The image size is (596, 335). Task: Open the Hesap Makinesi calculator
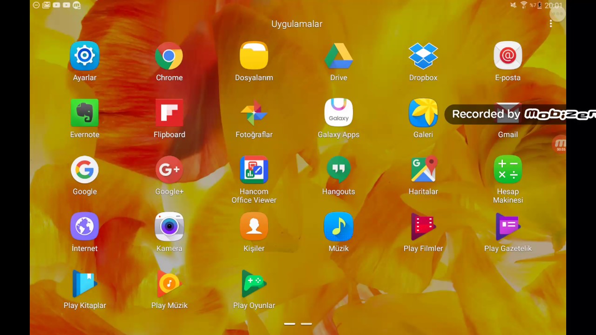pos(508,170)
